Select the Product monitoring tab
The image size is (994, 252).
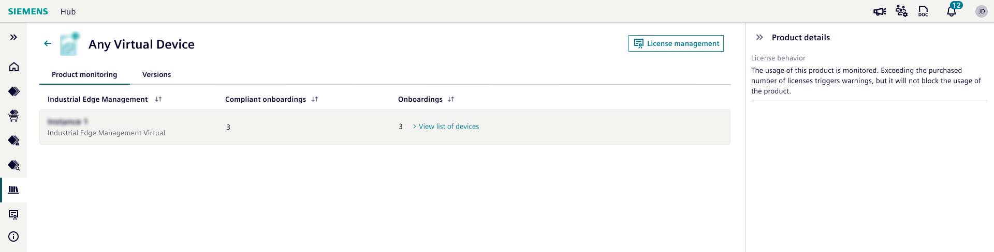click(x=84, y=74)
